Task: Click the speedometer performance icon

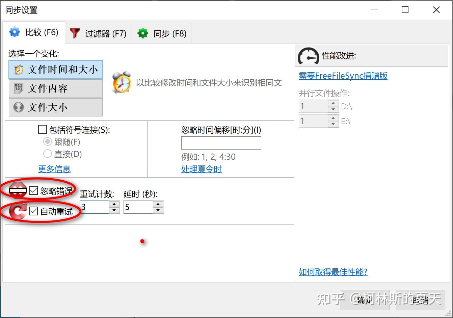Action: 308,56
